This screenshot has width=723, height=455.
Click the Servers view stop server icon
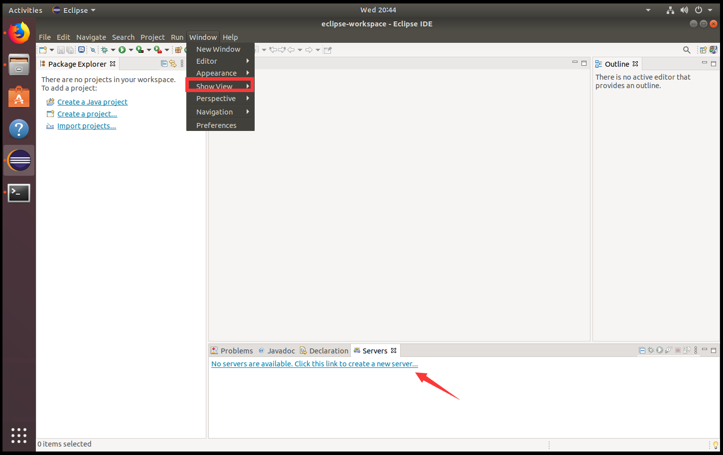(678, 350)
